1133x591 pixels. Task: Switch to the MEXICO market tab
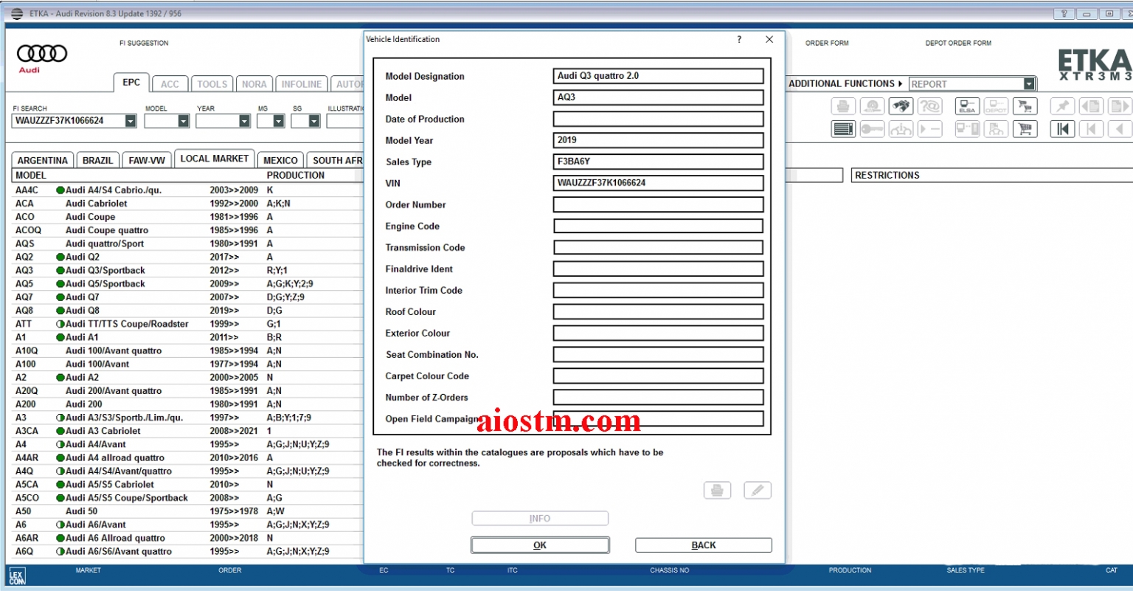click(280, 159)
